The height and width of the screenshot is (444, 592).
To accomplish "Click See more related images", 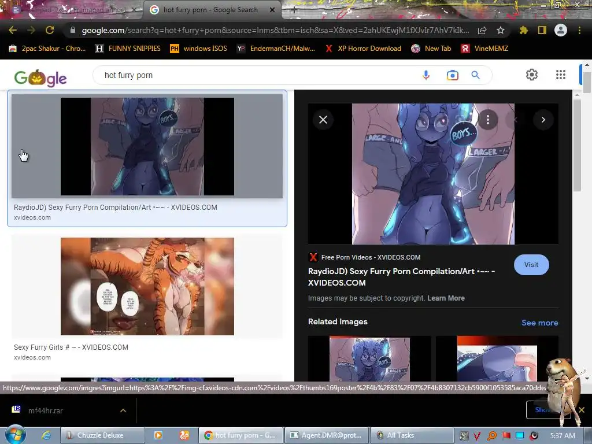I will coord(539,323).
